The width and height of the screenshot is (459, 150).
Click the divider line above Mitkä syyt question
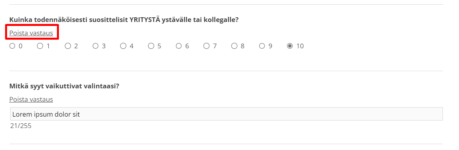coord(226,71)
